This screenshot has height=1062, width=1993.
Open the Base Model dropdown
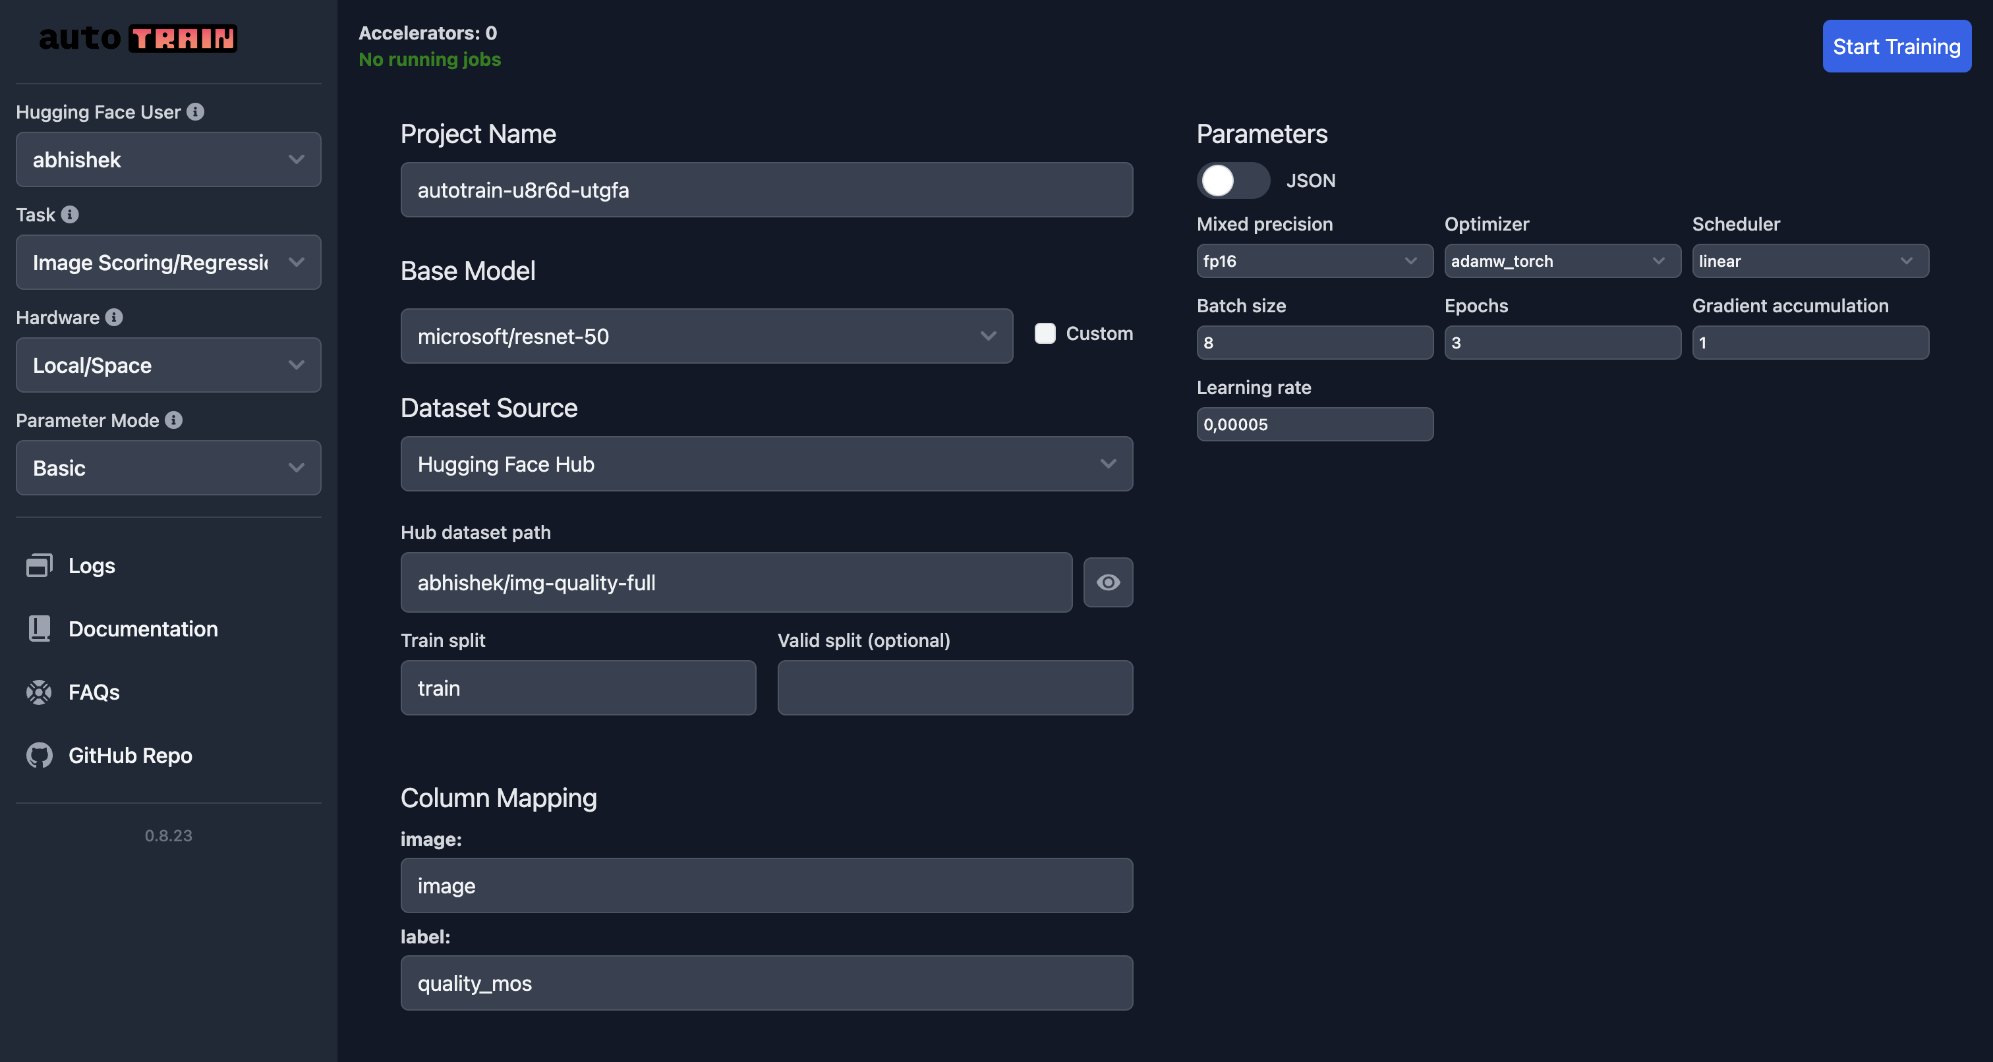coord(706,337)
